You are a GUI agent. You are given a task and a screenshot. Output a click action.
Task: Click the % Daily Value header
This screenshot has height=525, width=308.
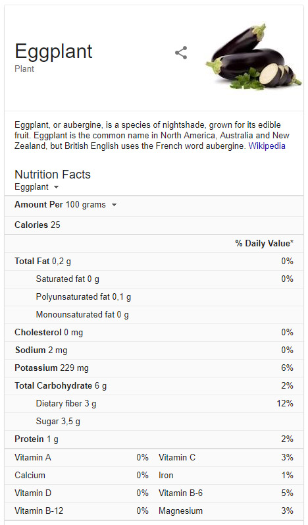coord(264,244)
